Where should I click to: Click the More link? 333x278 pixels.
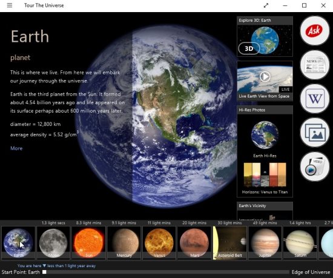click(x=16, y=148)
